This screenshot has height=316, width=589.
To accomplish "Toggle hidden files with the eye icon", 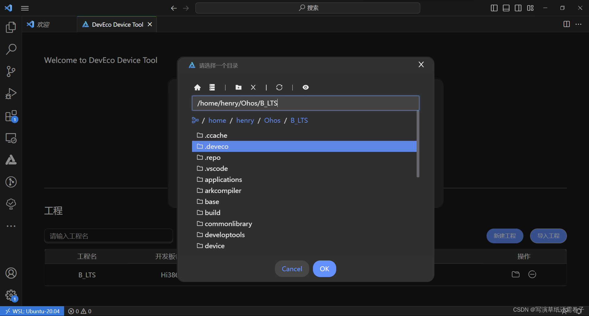I will click(x=306, y=87).
